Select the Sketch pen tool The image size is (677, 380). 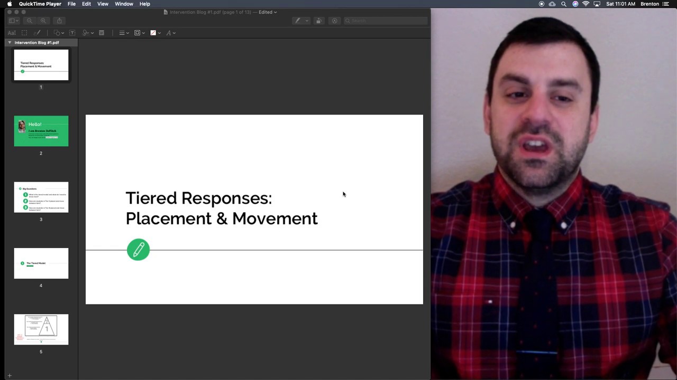[37, 33]
